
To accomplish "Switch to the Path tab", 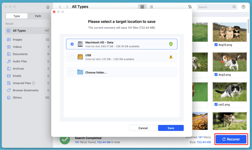I will 38,16.
